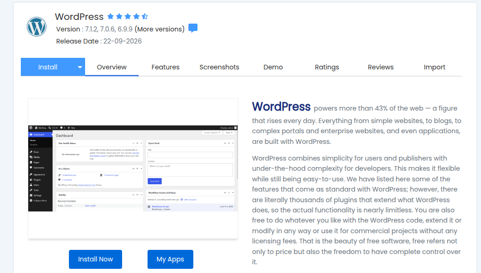Click the star rating next to WordPress
Screen dimensions: 481x273
[x=128, y=16]
